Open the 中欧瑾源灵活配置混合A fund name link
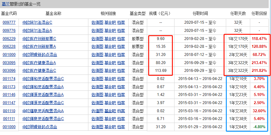 tap(43, 95)
